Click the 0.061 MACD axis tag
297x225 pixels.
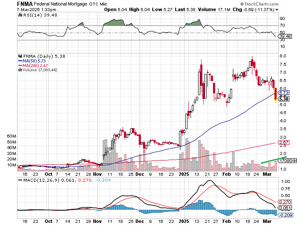point(285,208)
